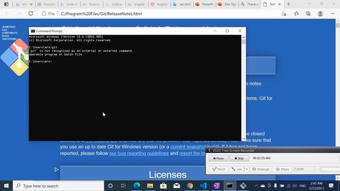This screenshot has width=340, height=191.
Task: Refresh the Release Notes page
Action: [31, 14]
